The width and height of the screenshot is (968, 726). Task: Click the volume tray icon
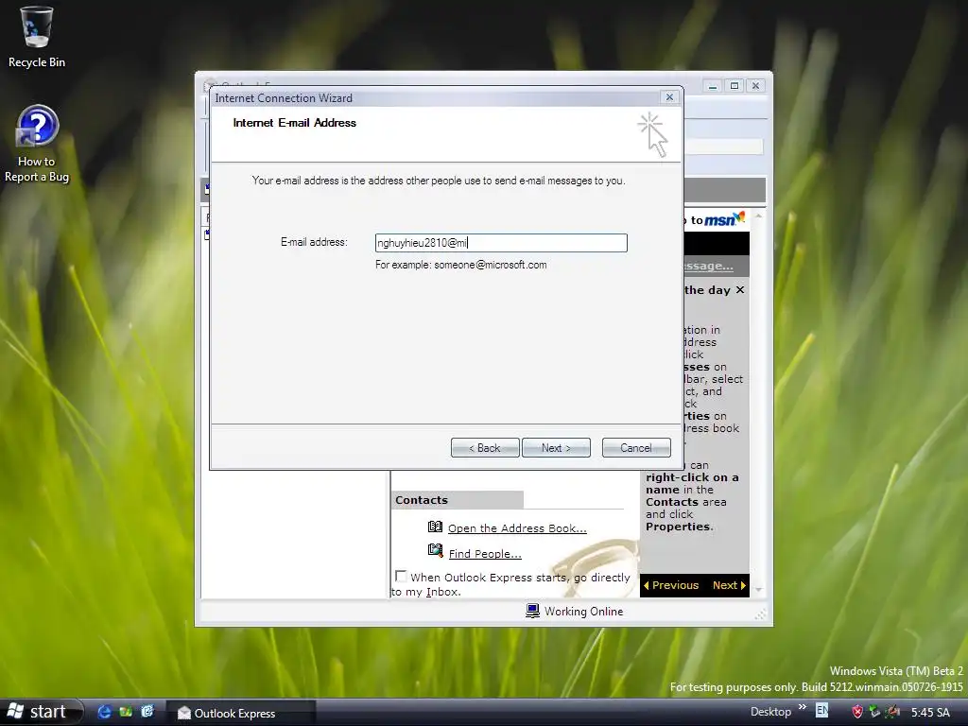tap(892, 712)
